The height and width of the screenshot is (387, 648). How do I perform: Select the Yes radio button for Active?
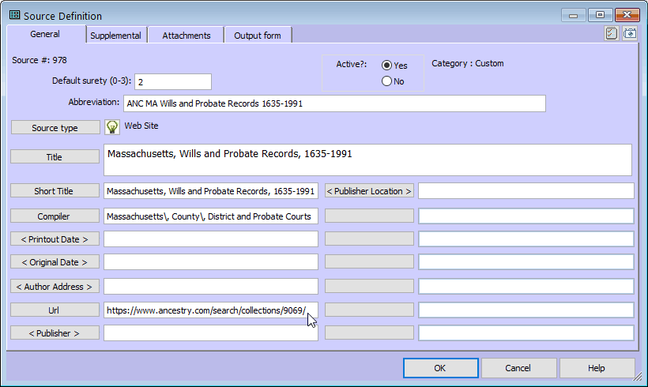(386, 66)
